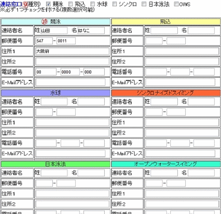Screen dimensions: 221x214
Task: Click 住所1 field in オープンウォータースイミング section
Action: point(182,194)
